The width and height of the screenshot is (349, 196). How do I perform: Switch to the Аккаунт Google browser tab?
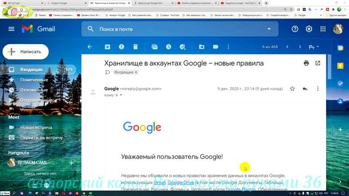67,3
